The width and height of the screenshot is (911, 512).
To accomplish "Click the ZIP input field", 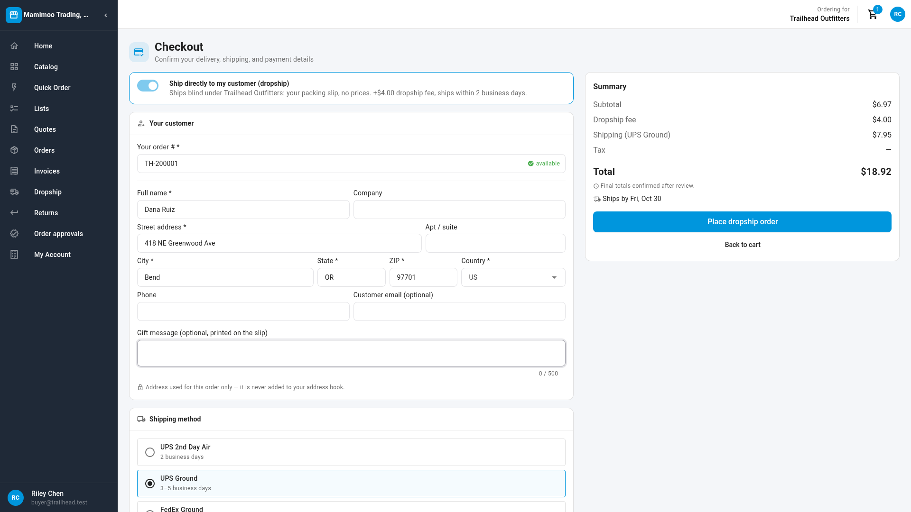I will coord(423,277).
